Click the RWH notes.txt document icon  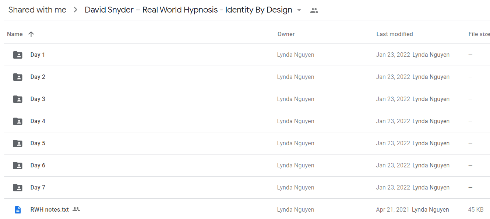(18, 210)
